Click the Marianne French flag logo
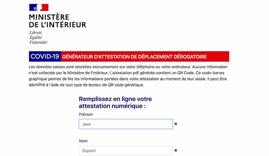 39,7
